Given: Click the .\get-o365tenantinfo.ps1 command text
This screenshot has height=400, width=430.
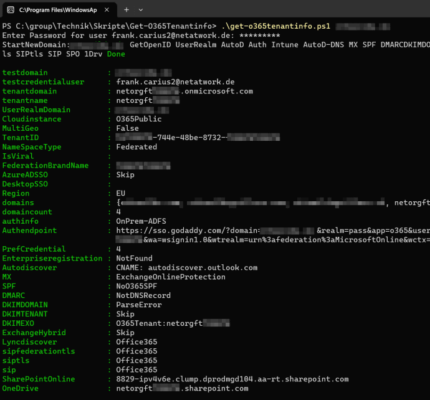Looking at the screenshot, I should click(x=275, y=26).
